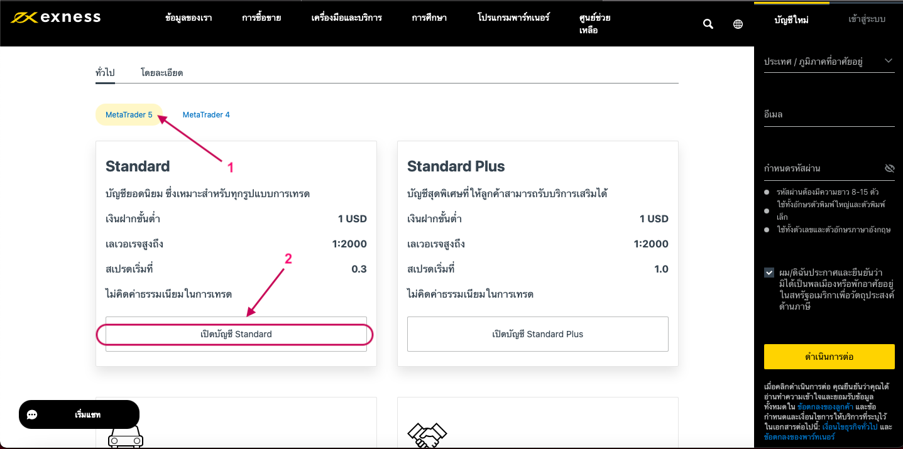Image resolution: width=903 pixels, height=449 pixels.
Task: Click Standard Plus card's 1 USD value
Action: pos(654,219)
